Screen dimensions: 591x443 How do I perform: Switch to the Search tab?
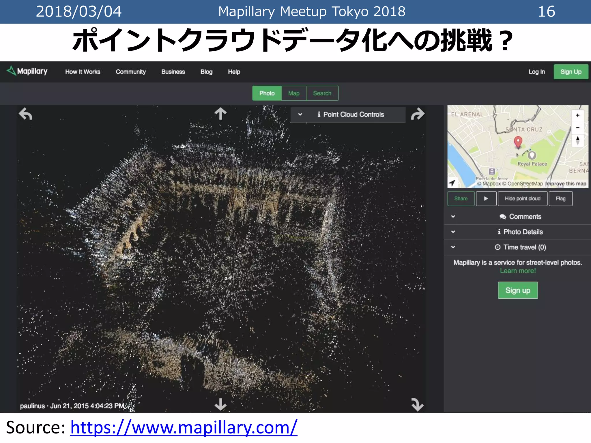coord(322,93)
